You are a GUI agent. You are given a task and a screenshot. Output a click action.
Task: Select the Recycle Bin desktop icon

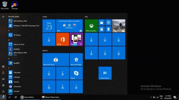(5, 5)
